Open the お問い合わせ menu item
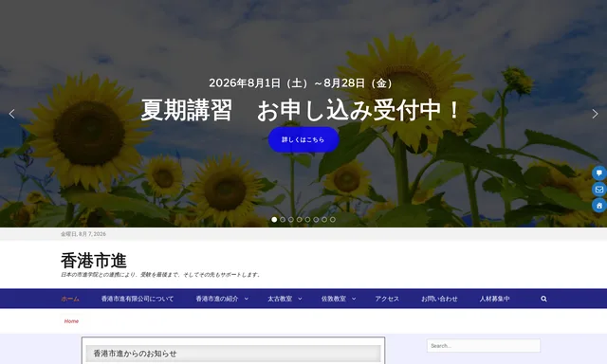607x364 pixels. point(439,299)
